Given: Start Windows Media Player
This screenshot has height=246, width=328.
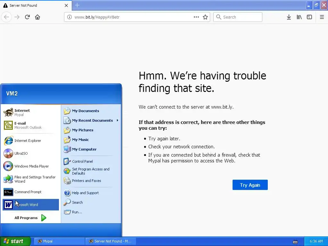Looking at the screenshot, I should [31, 166].
